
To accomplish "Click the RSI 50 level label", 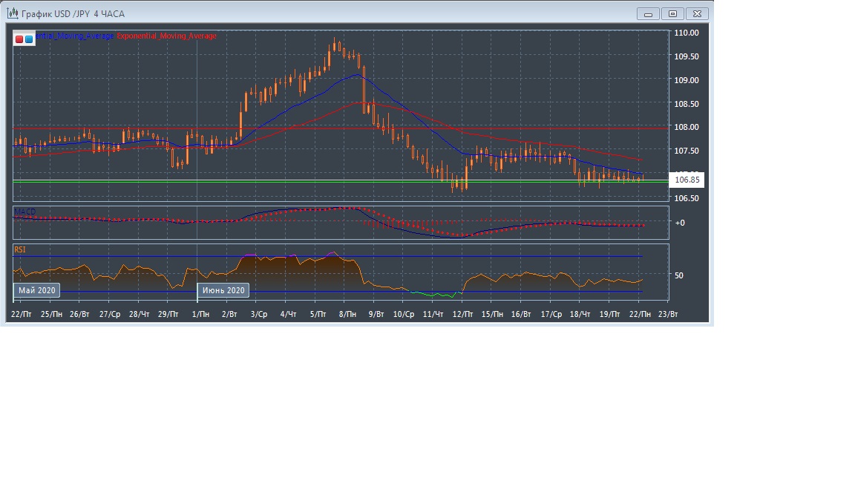I will (x=678, y=275).
